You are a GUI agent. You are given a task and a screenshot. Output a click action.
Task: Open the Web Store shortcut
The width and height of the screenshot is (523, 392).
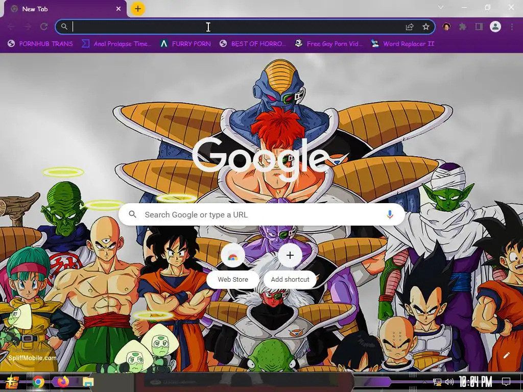pos(233,266)
